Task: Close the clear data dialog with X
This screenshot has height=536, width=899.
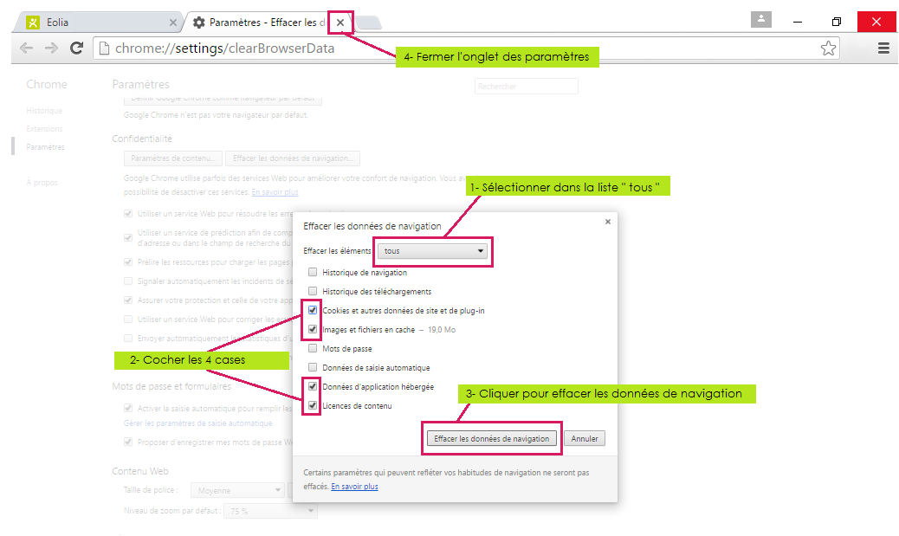Action: pyautogui.click(x=607, y=222)
